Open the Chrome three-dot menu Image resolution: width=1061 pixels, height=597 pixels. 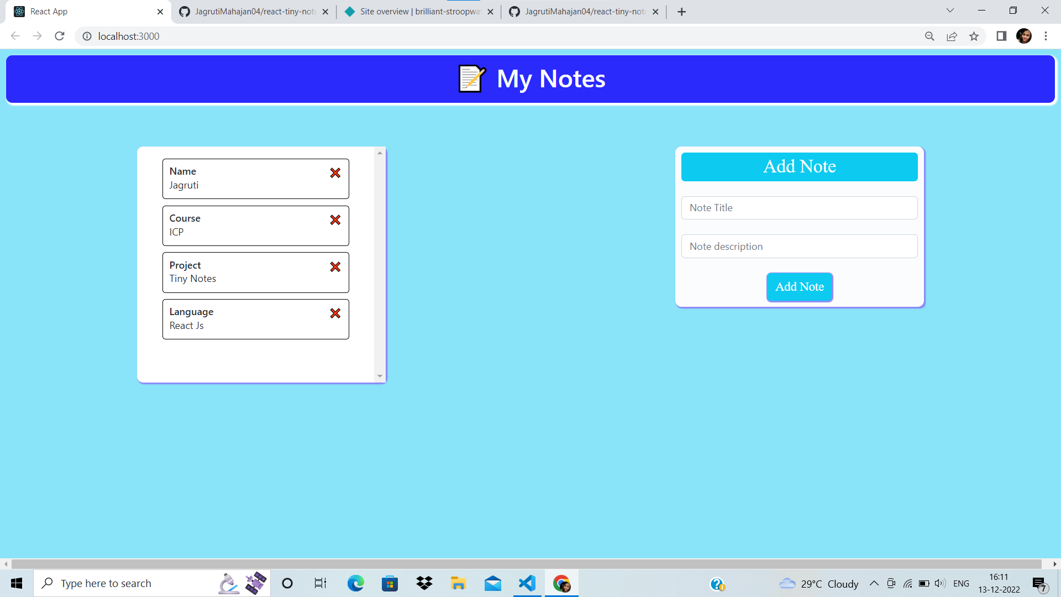tap(1046, 36)
